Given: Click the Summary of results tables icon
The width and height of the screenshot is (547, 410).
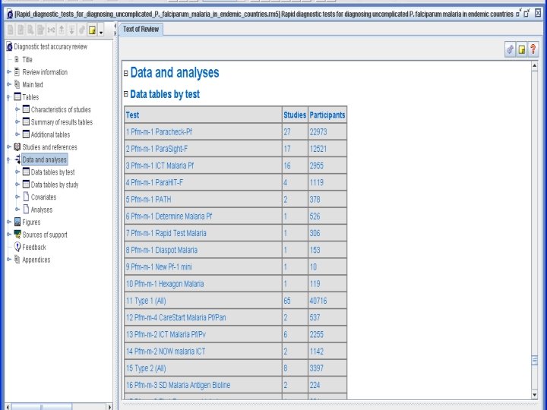Looking at the screenshot, I should click(26, 122).
